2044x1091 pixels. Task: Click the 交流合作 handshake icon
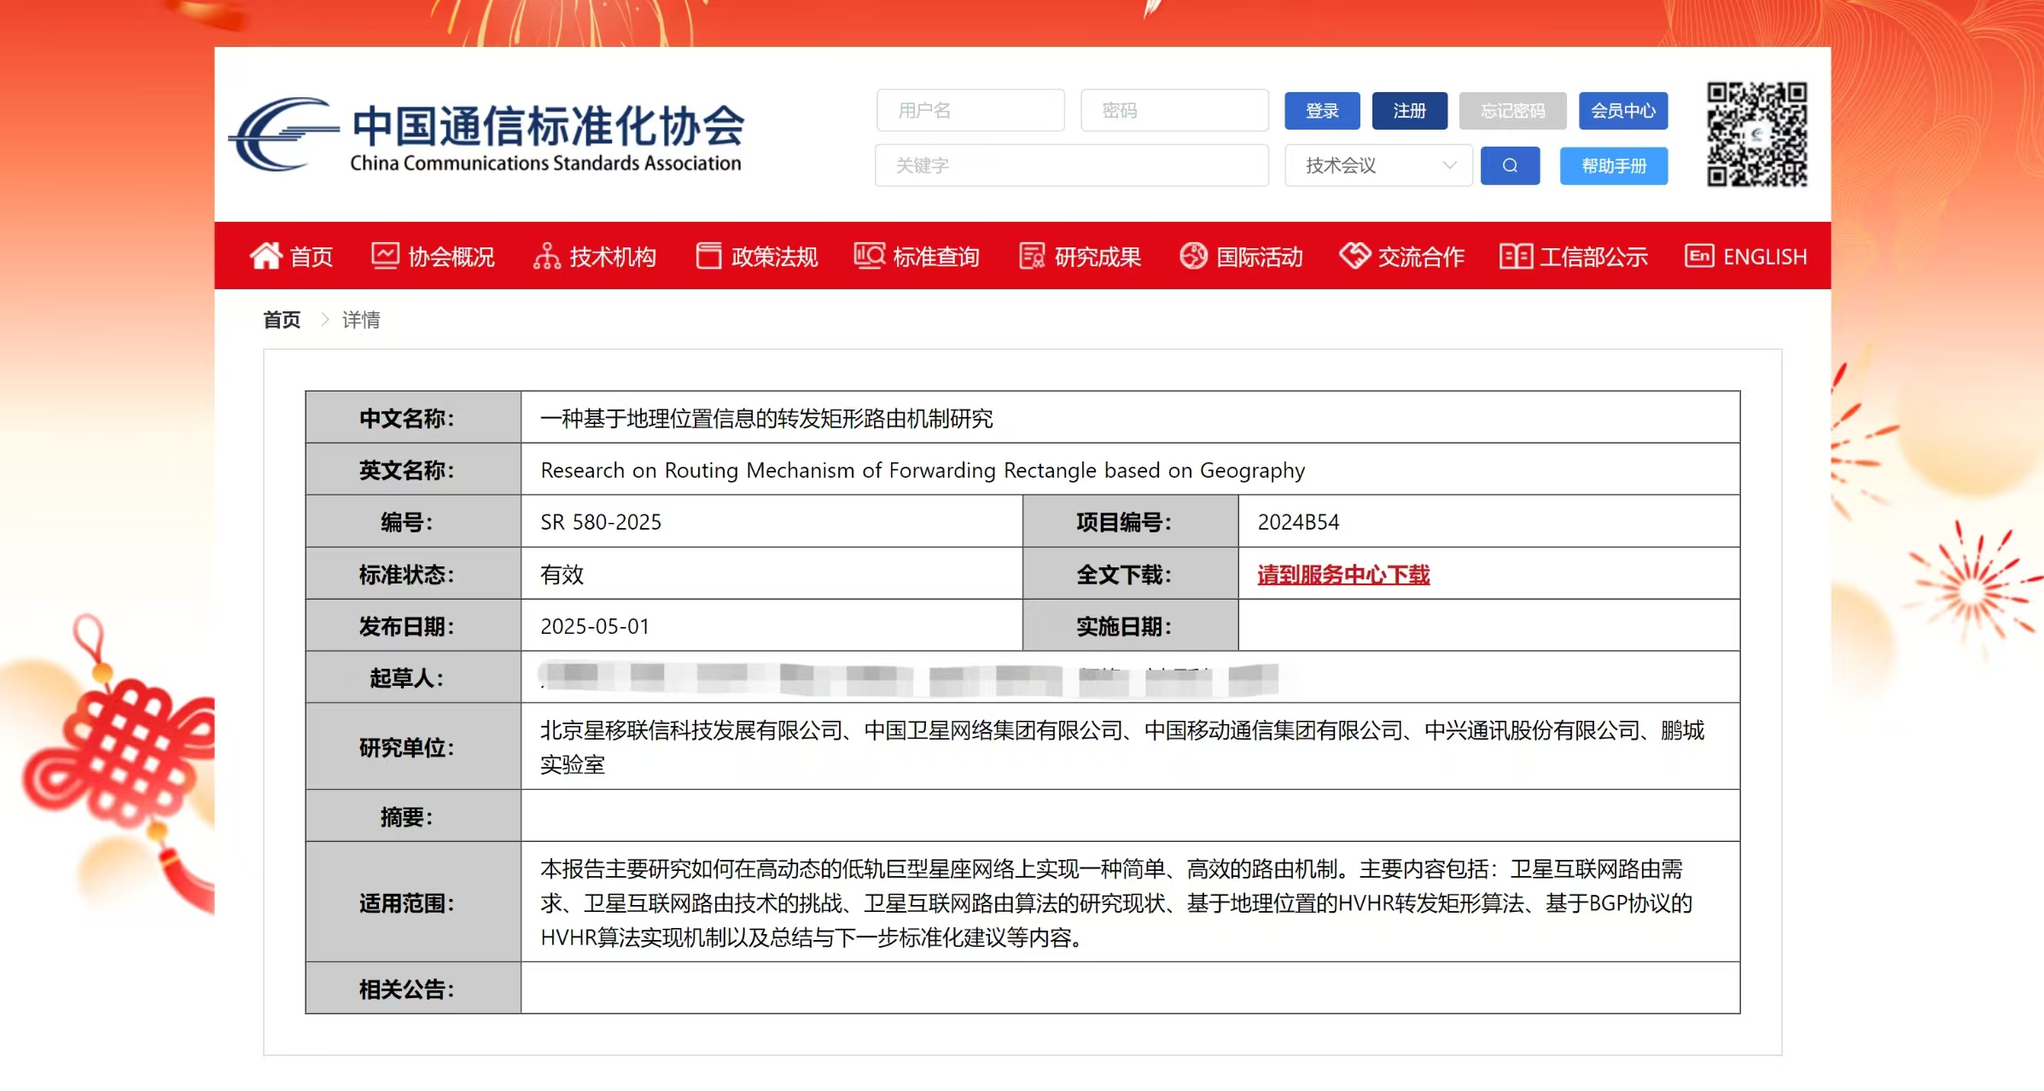pos(1353,256)
